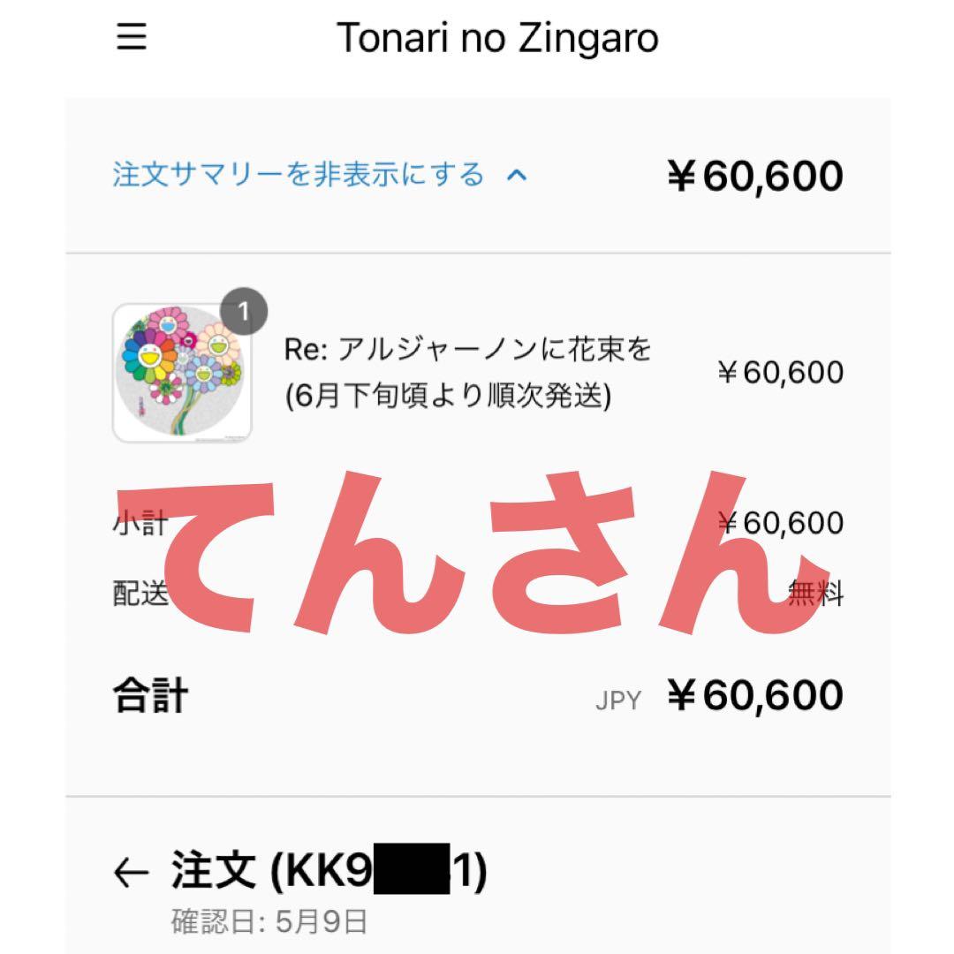Click the product line price ¥60,600
Image resolution: width=954 pixels, height=954 pixels.
coord(780,373)
